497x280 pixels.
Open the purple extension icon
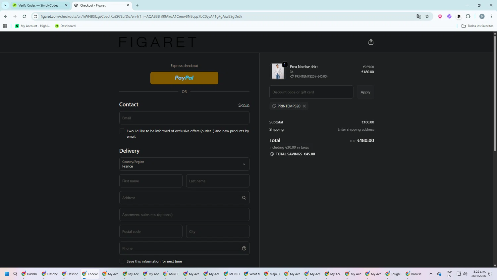(x=449, y=16)
